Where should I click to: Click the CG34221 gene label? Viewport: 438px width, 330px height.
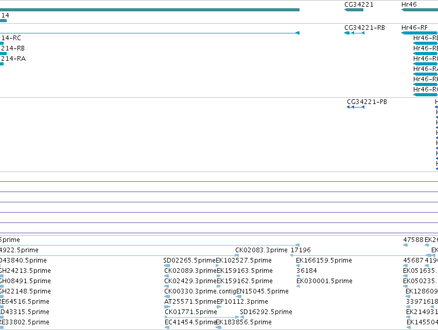click(x=359, y=5)
